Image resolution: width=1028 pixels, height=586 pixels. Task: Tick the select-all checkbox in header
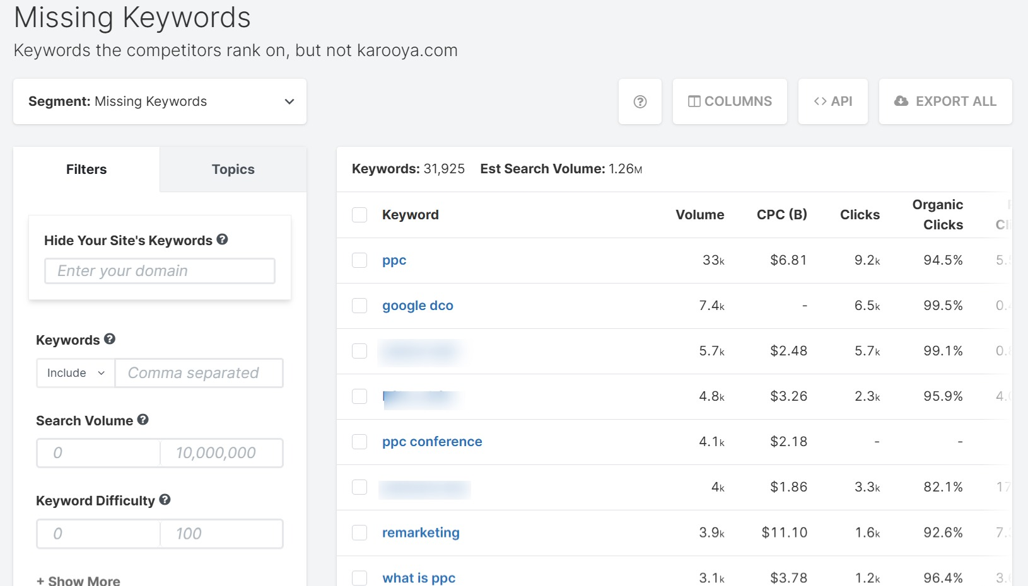click(x=359, y=215)
